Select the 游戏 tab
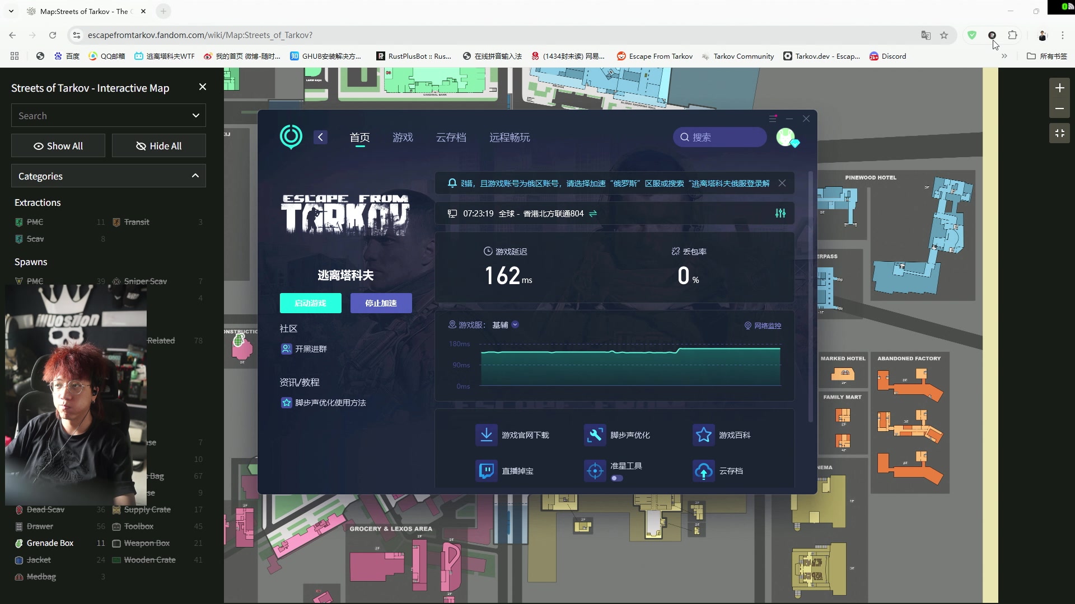The width and height of the screenshot is (1075, 604). tap(403, 138)
